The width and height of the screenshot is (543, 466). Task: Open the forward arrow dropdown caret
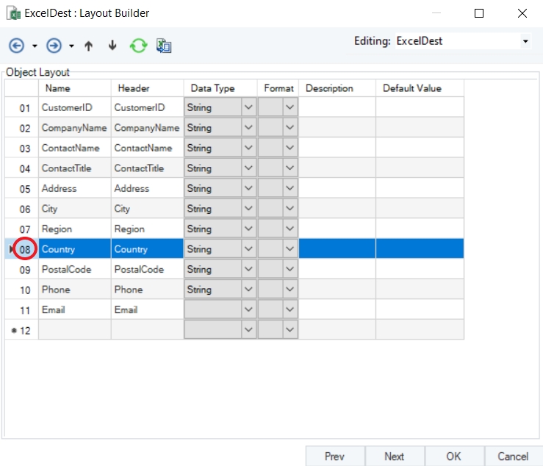point(71,46)
